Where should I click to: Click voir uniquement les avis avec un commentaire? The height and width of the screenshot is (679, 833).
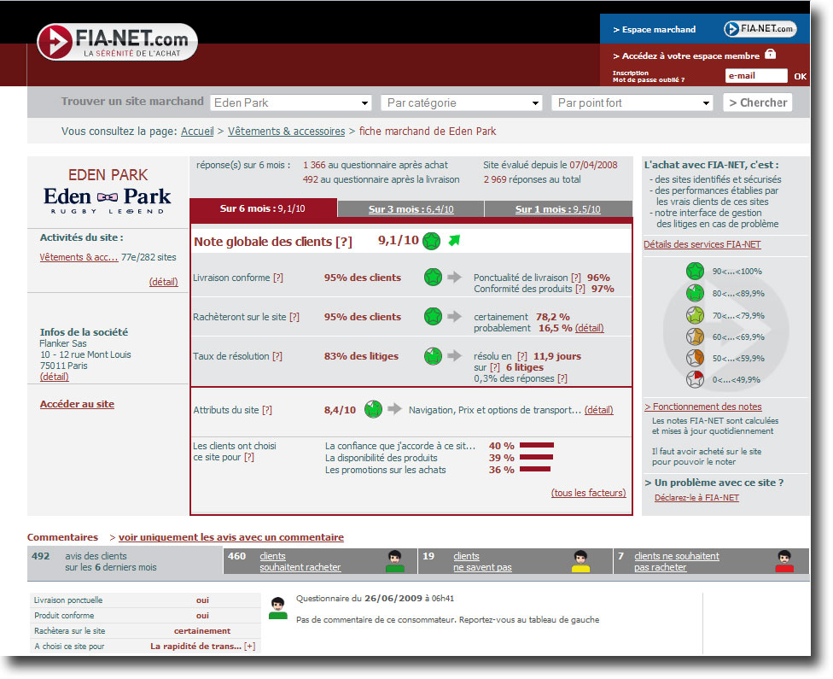(x=231, y=537)
